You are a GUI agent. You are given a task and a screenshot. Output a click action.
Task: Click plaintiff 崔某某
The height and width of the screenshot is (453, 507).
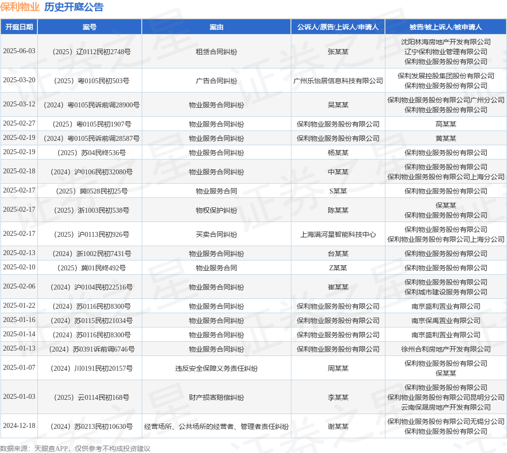click(338, 287)
